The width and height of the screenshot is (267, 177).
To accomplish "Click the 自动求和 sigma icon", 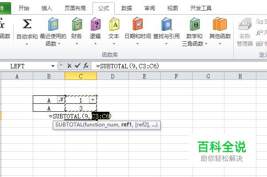I will [27, 24].
